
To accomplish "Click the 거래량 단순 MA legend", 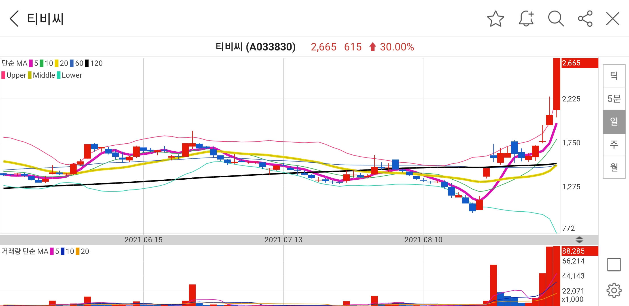I will [x=25, y=251].
